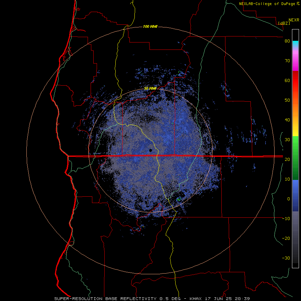Click the small green echo southeast of the radar
This screenshot has height=301, width=301.
click(x=179, y=199)
